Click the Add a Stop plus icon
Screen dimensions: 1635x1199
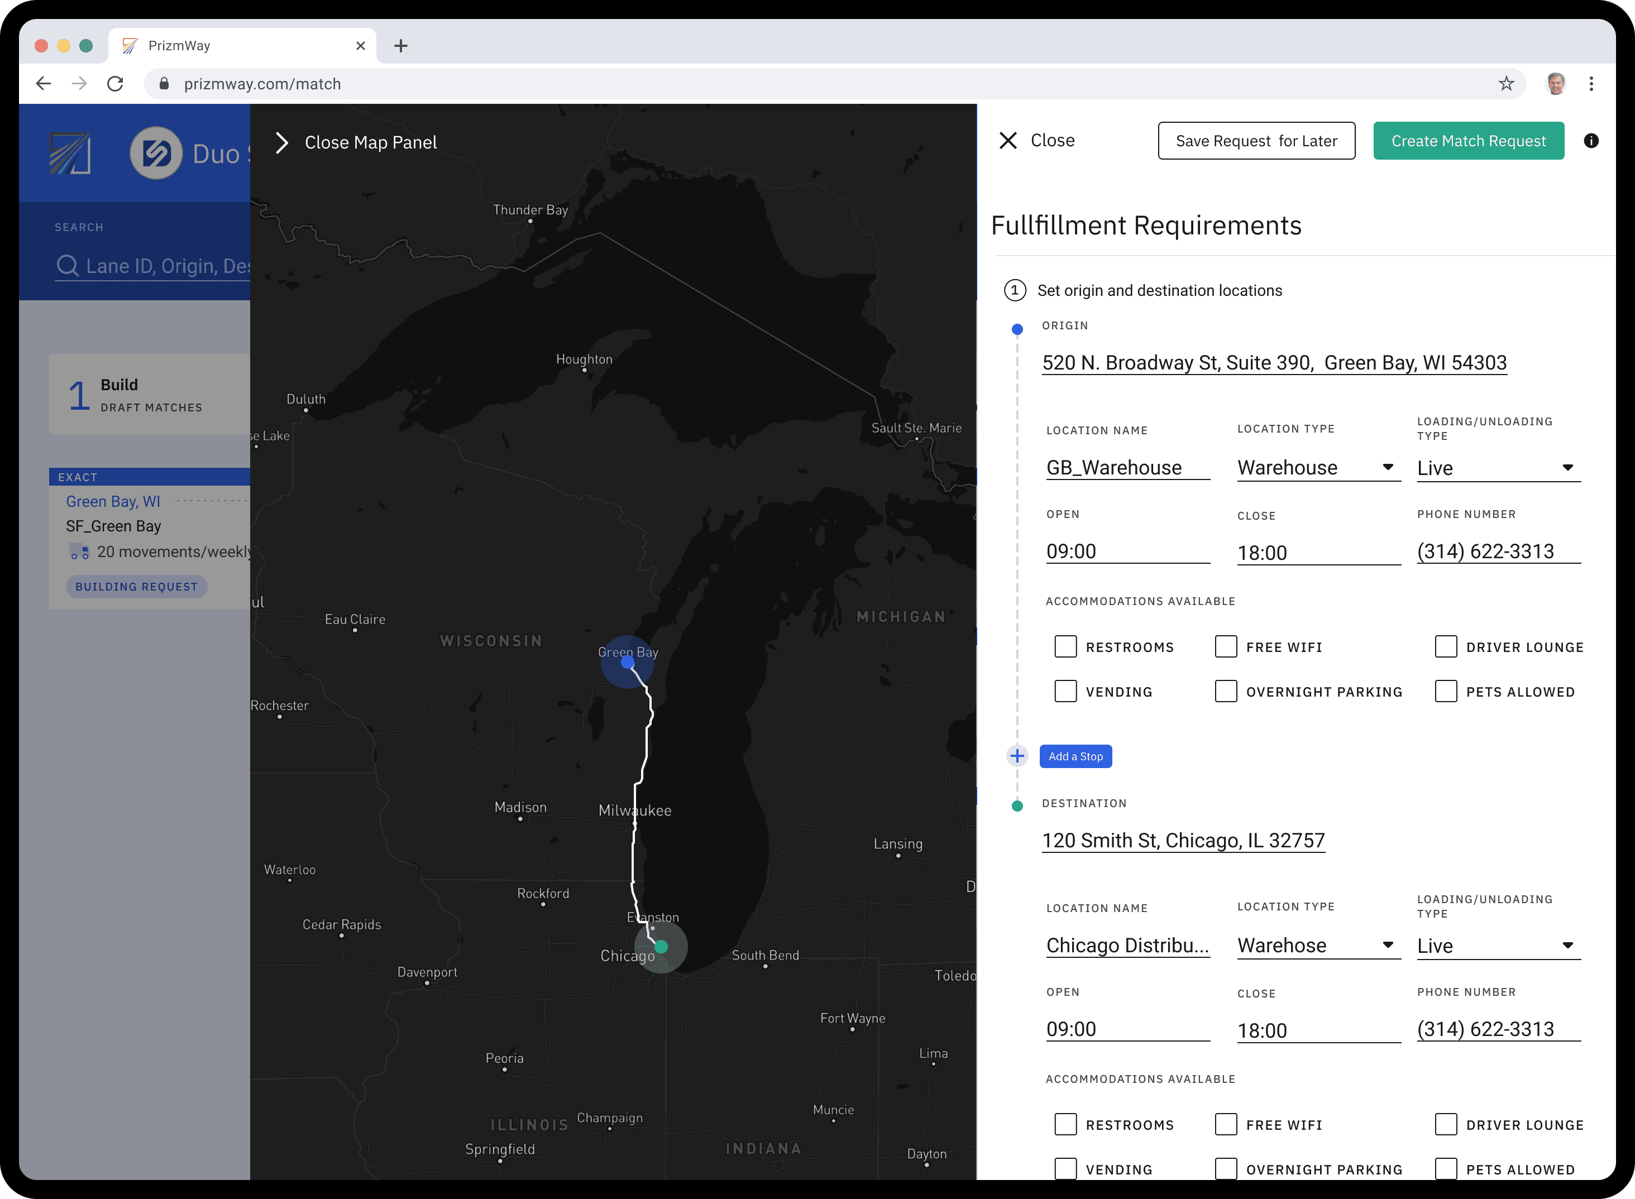(1017, 756)
